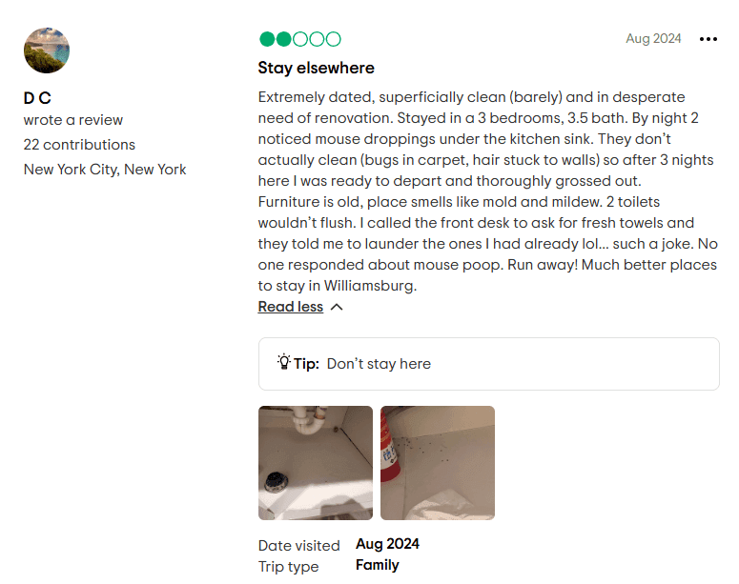Collapse review with the up chevron
The image size is (739, 584).
pos(337,307)
